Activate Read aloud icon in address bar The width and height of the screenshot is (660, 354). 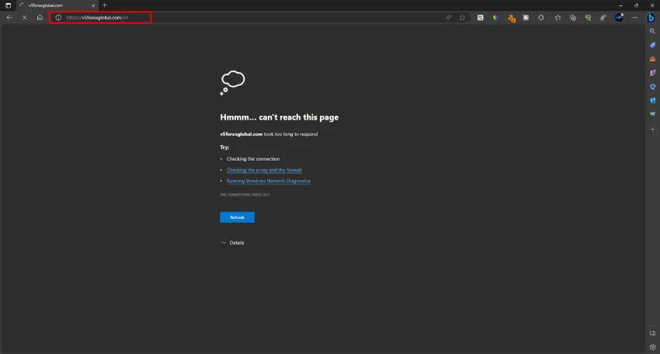[448, 18]
